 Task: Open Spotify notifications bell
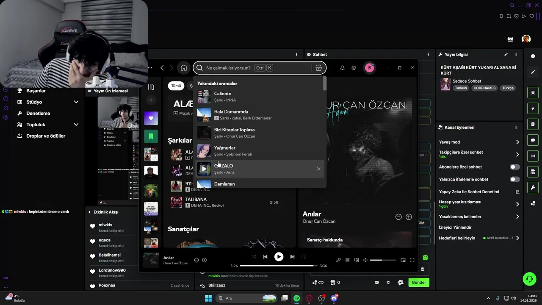[x=342, y=68]
